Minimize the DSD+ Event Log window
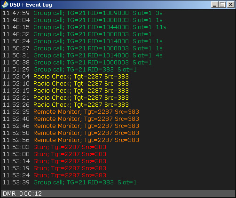Image resolution: width=236 pixels, height=198 pixels. click(x=214, y=5)
